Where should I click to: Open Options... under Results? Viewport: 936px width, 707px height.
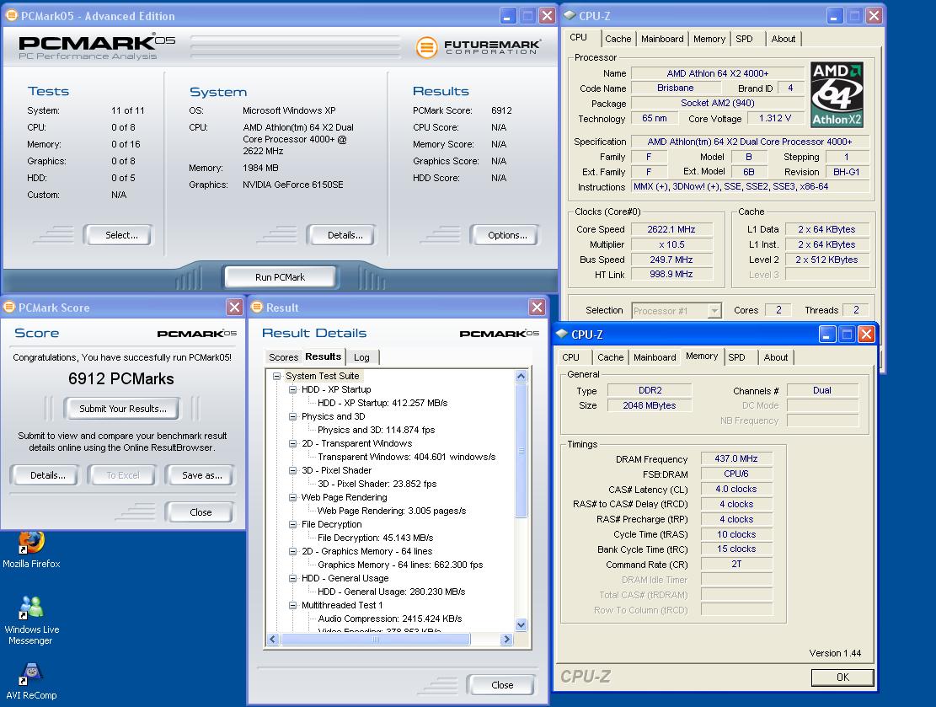505,234
